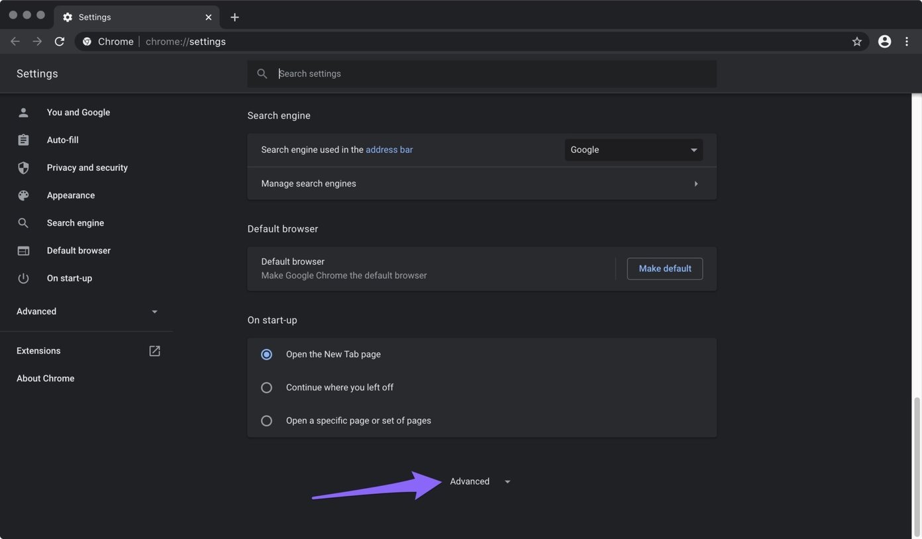Go to Auto-fill settings

(x=63, y=140)
